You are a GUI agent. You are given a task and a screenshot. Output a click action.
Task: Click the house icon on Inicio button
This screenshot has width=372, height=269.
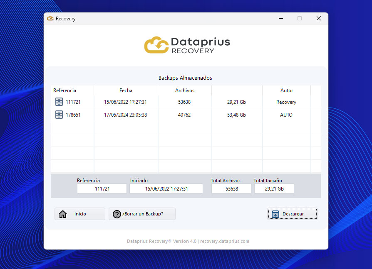[63, 214]
